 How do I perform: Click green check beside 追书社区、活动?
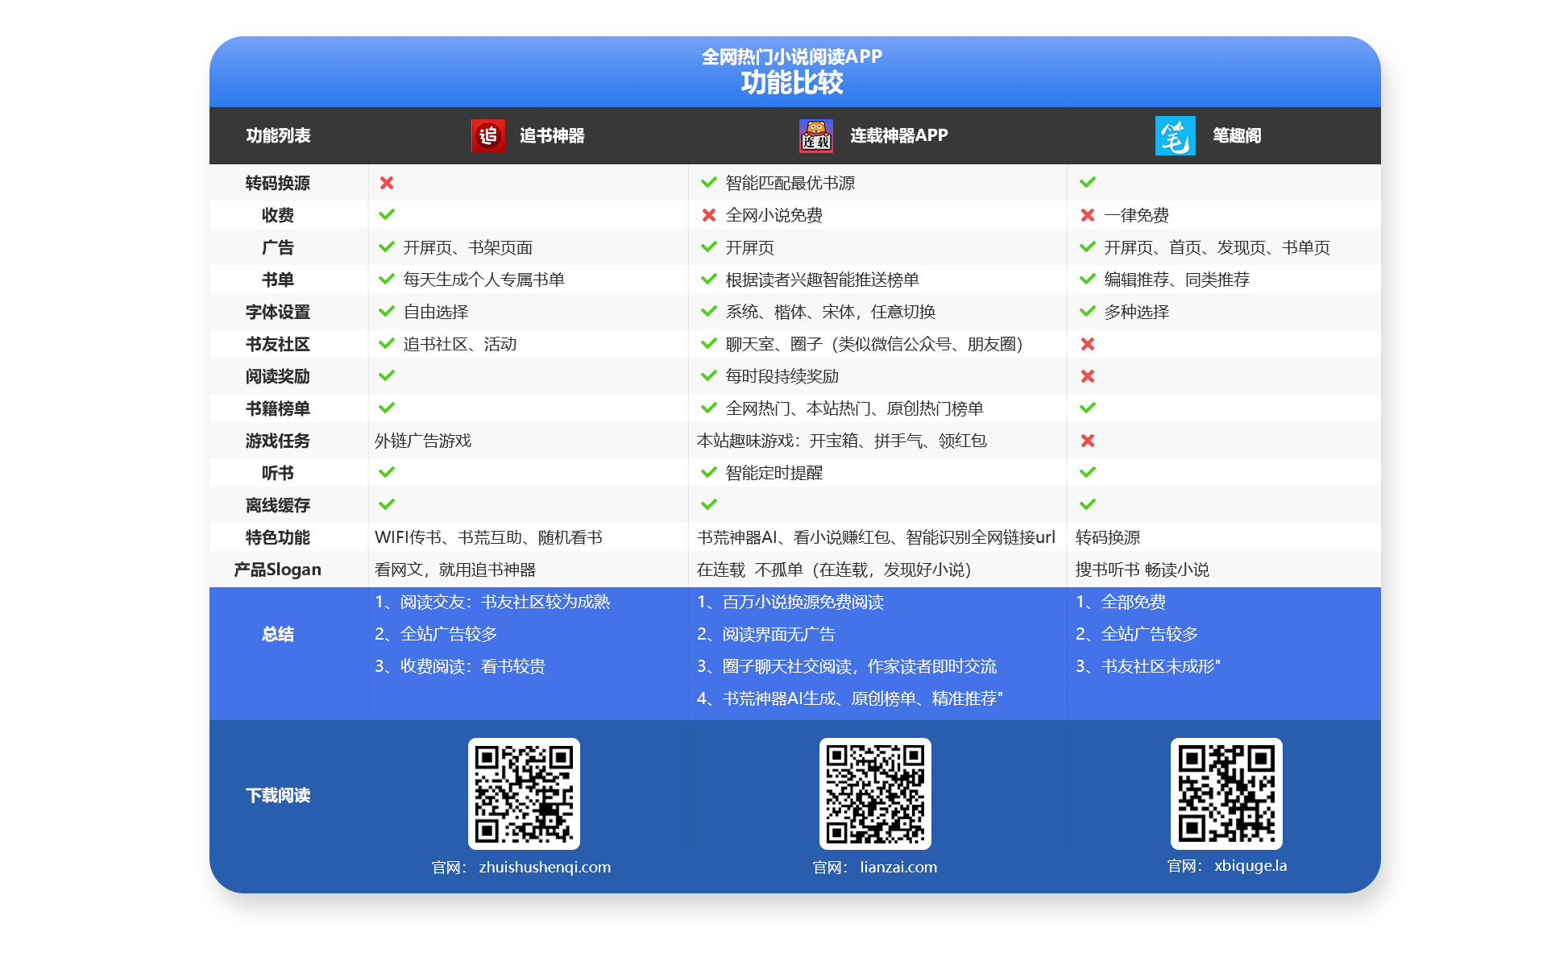tap(387, 344)
